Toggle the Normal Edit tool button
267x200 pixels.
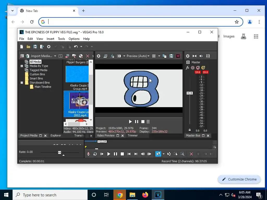pyautogui.click(x=158, y=154)
